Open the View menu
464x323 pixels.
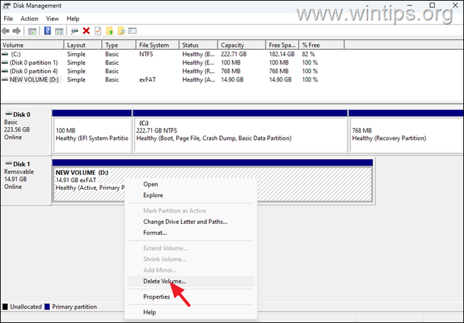52,18
